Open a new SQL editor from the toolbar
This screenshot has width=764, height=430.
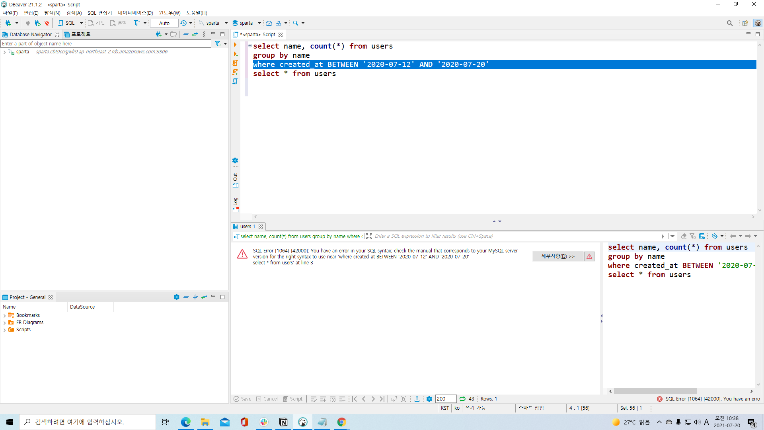click(x=67, y=23)
